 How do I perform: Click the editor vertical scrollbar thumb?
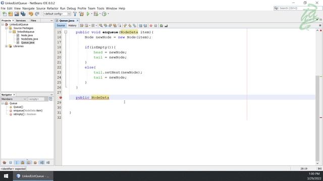coord(317,119)
